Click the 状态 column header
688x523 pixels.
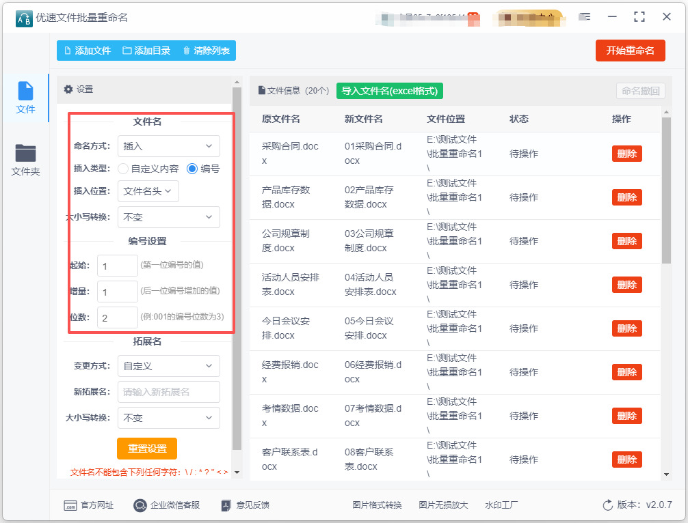click(518, 119)
